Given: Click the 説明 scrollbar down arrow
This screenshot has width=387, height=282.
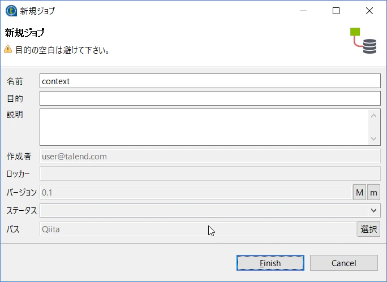Looking at the screenshot, I should [373, 138].
